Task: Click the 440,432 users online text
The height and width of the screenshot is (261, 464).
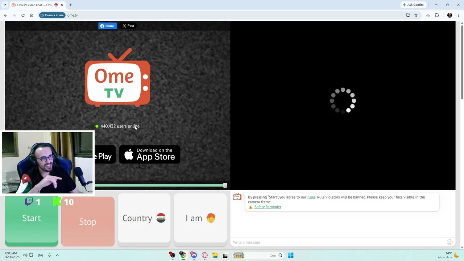Action: click(120, 126)
